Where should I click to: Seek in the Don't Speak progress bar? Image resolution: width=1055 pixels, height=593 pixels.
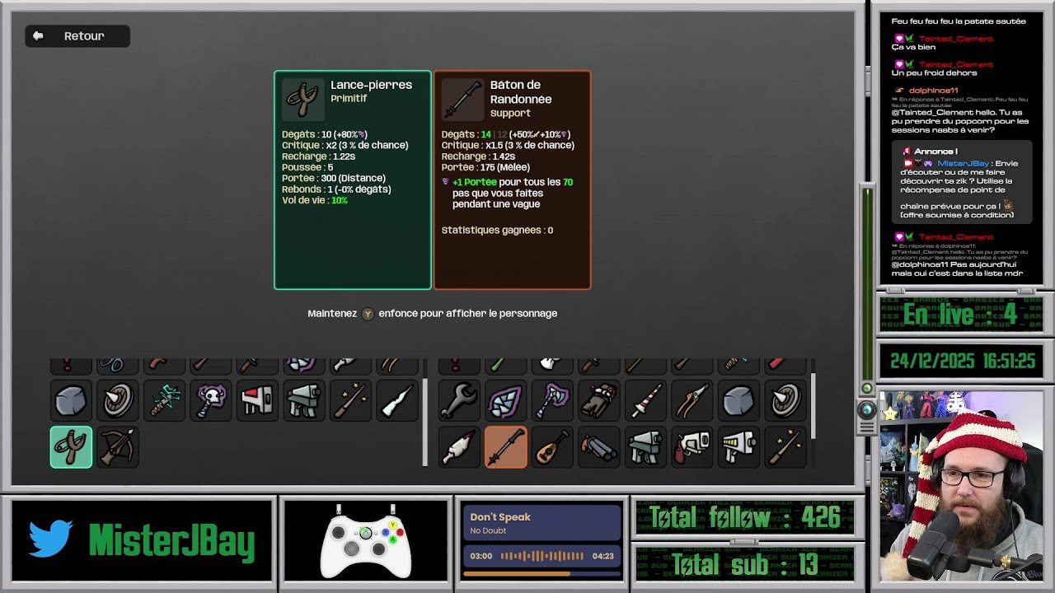(542, 573)
